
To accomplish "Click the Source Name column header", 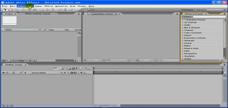I will point(39,73).
